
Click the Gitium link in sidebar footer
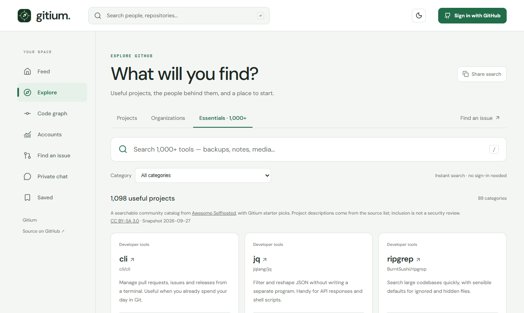(30, 220)
